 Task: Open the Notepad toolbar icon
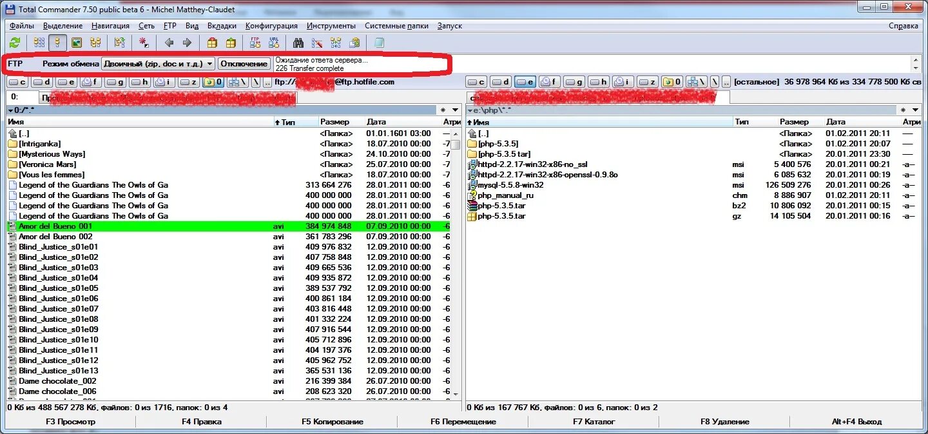pyautogui.click(x=379, y=43)
